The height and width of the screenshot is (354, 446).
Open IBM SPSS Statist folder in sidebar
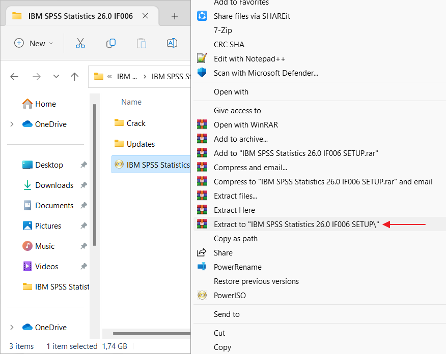(56, 287)
